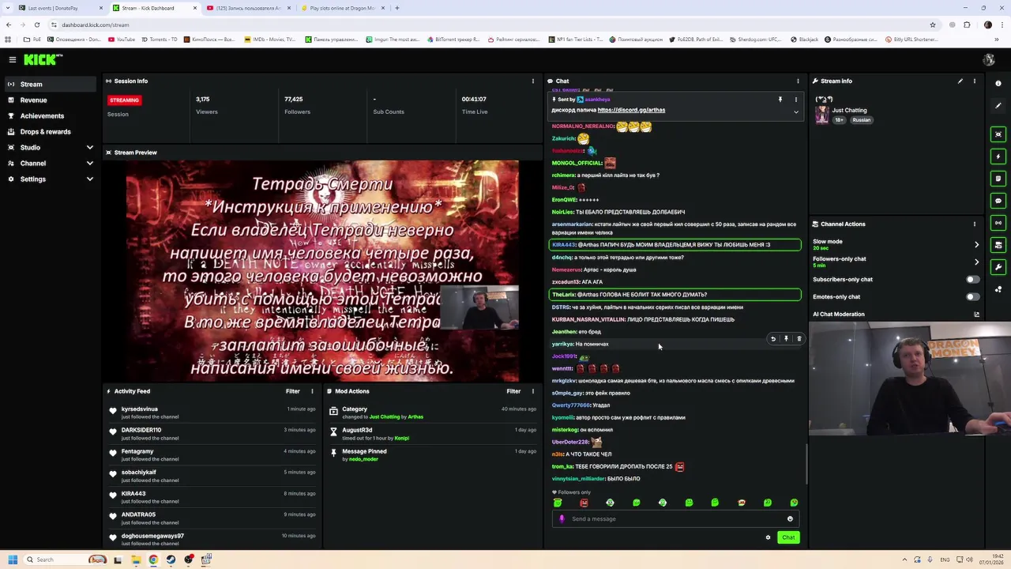The image size is (1011, 569).
Task: Open AI Chat Moderation external link
Action: pos(976,314)
